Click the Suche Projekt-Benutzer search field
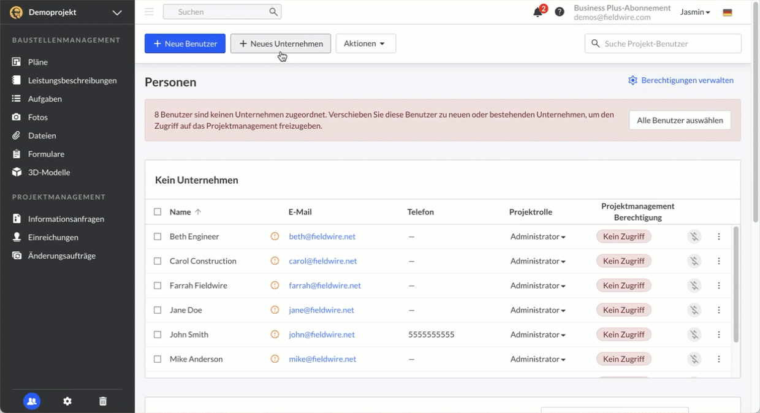 coord(668,44)
